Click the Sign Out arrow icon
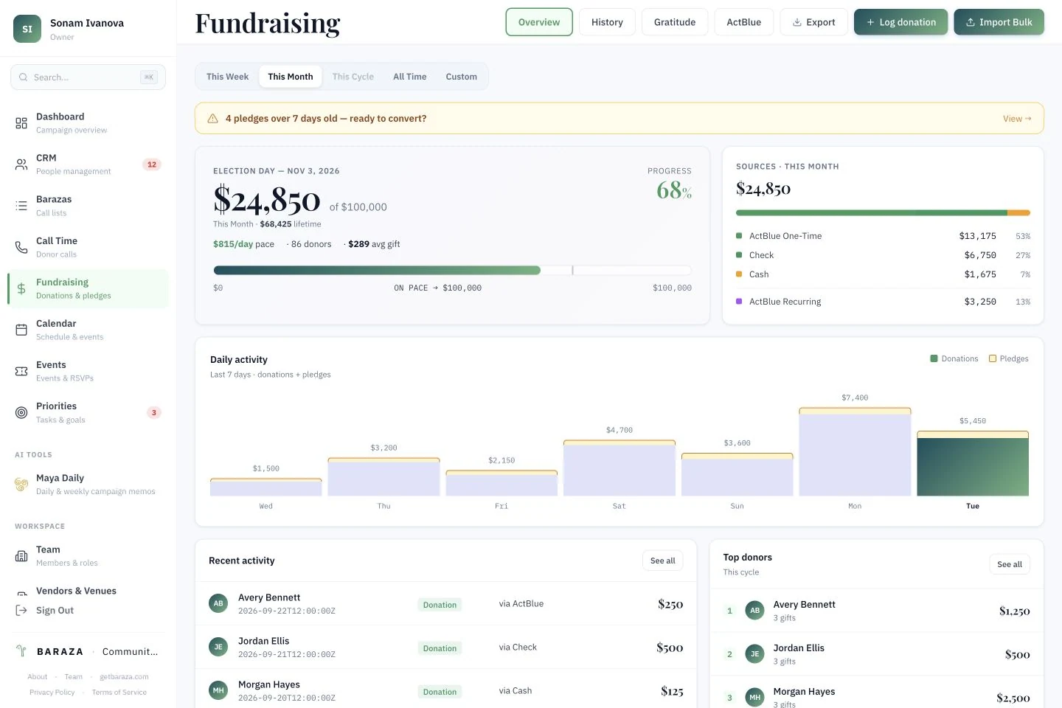This screenshot has width=1062, height=708. point(21,610)
